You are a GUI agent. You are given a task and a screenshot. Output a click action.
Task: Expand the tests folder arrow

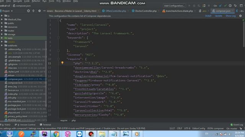(2, 38)
